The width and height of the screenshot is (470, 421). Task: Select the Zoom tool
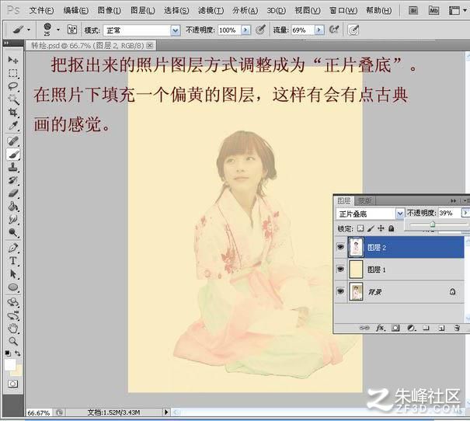[13, 341]
